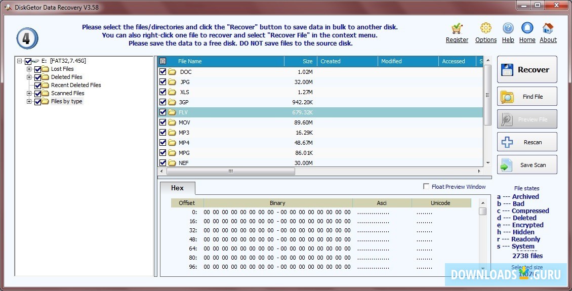Click the MP3 folder icon

click(x=172, y=133)
